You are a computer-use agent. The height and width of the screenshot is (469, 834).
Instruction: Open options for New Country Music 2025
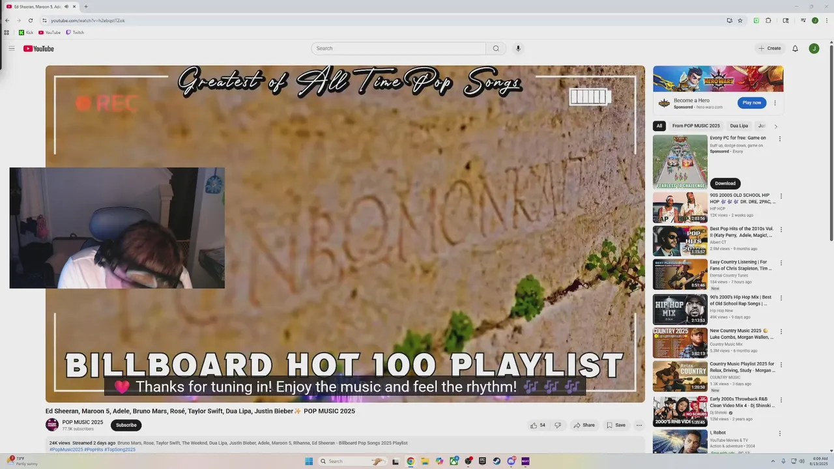click(781, 332)
